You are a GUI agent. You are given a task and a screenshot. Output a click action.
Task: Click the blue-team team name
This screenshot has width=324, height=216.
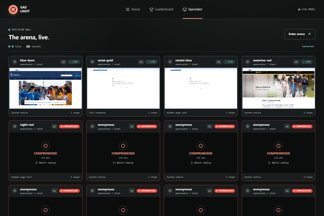(27, 60)
